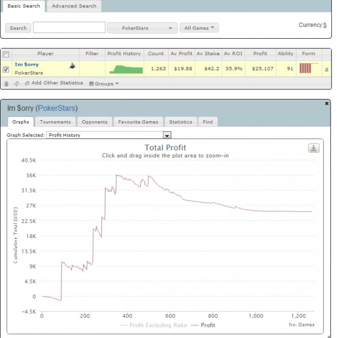This screenshot has height=338, width=337.
Task: Click the player name search field
Action: [x=69, y=28]
